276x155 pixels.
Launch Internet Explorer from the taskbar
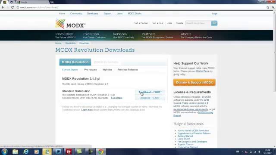pos(26,152)
